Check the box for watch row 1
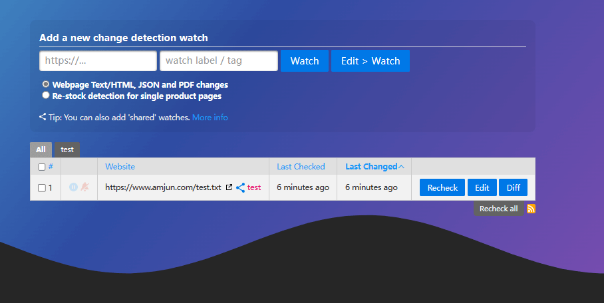Viewport: 604px width, 303px height. [42, 188]
